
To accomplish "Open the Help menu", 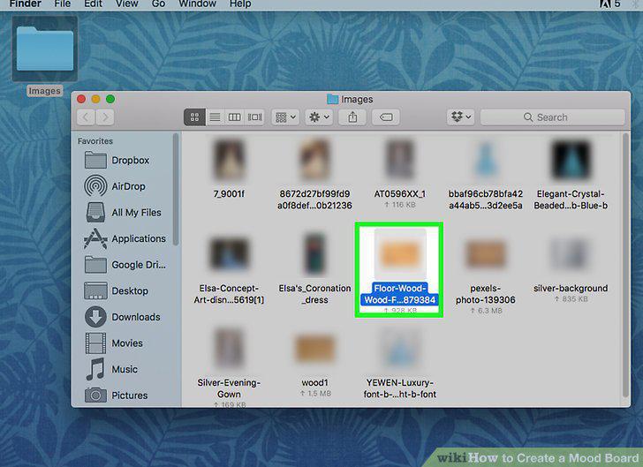I will point(240,4).
